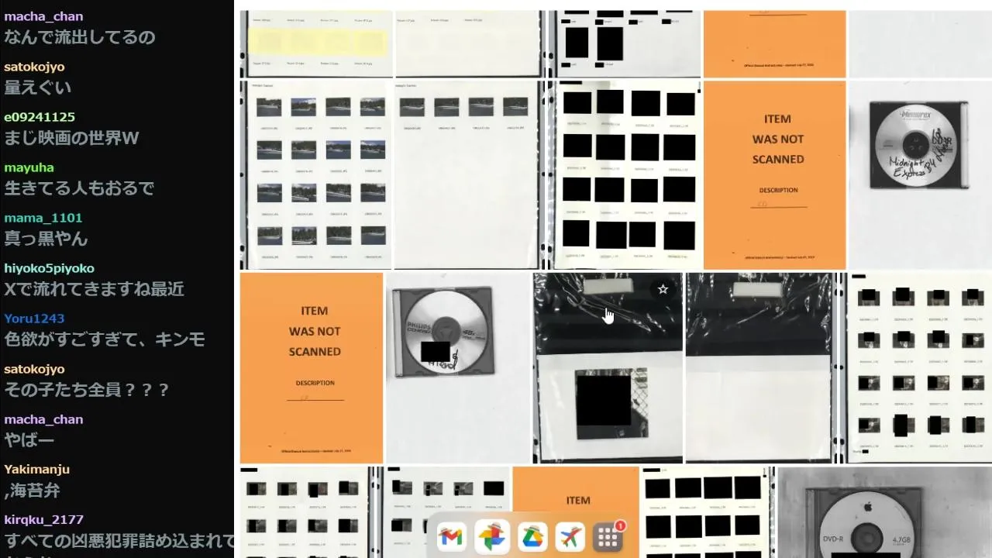992x558 pixels.
Task: Click username macha_chan above やばー
Action: [x=43, y=419]
